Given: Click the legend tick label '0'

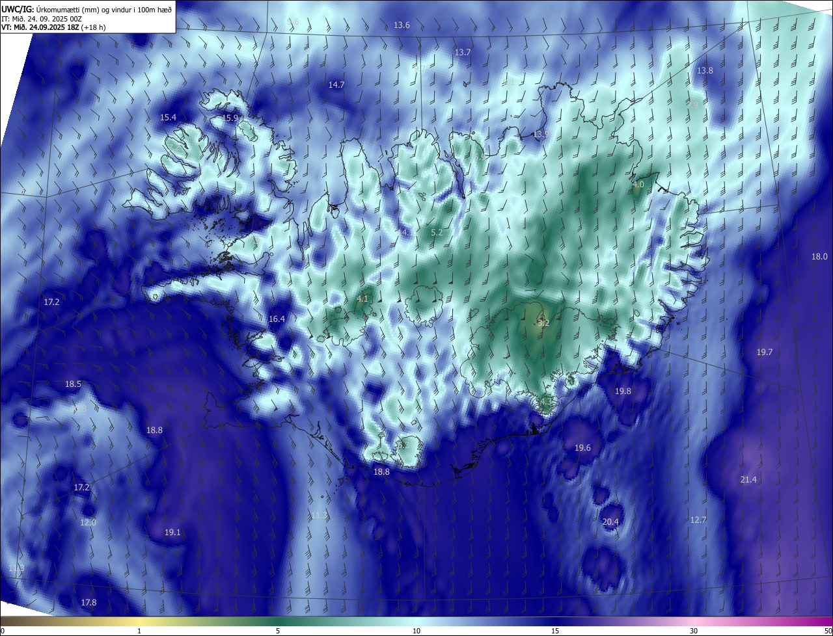Looking at the screenshot, I should point(3,631).
